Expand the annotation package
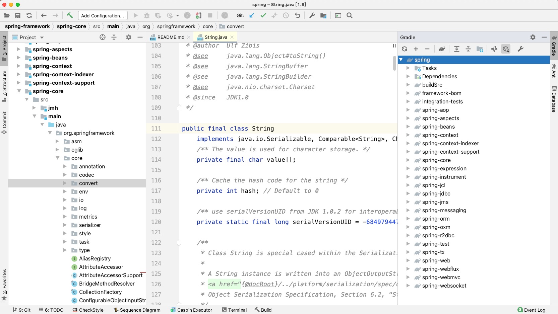Screen dimensions: 558x314 (x=65, y=166)
